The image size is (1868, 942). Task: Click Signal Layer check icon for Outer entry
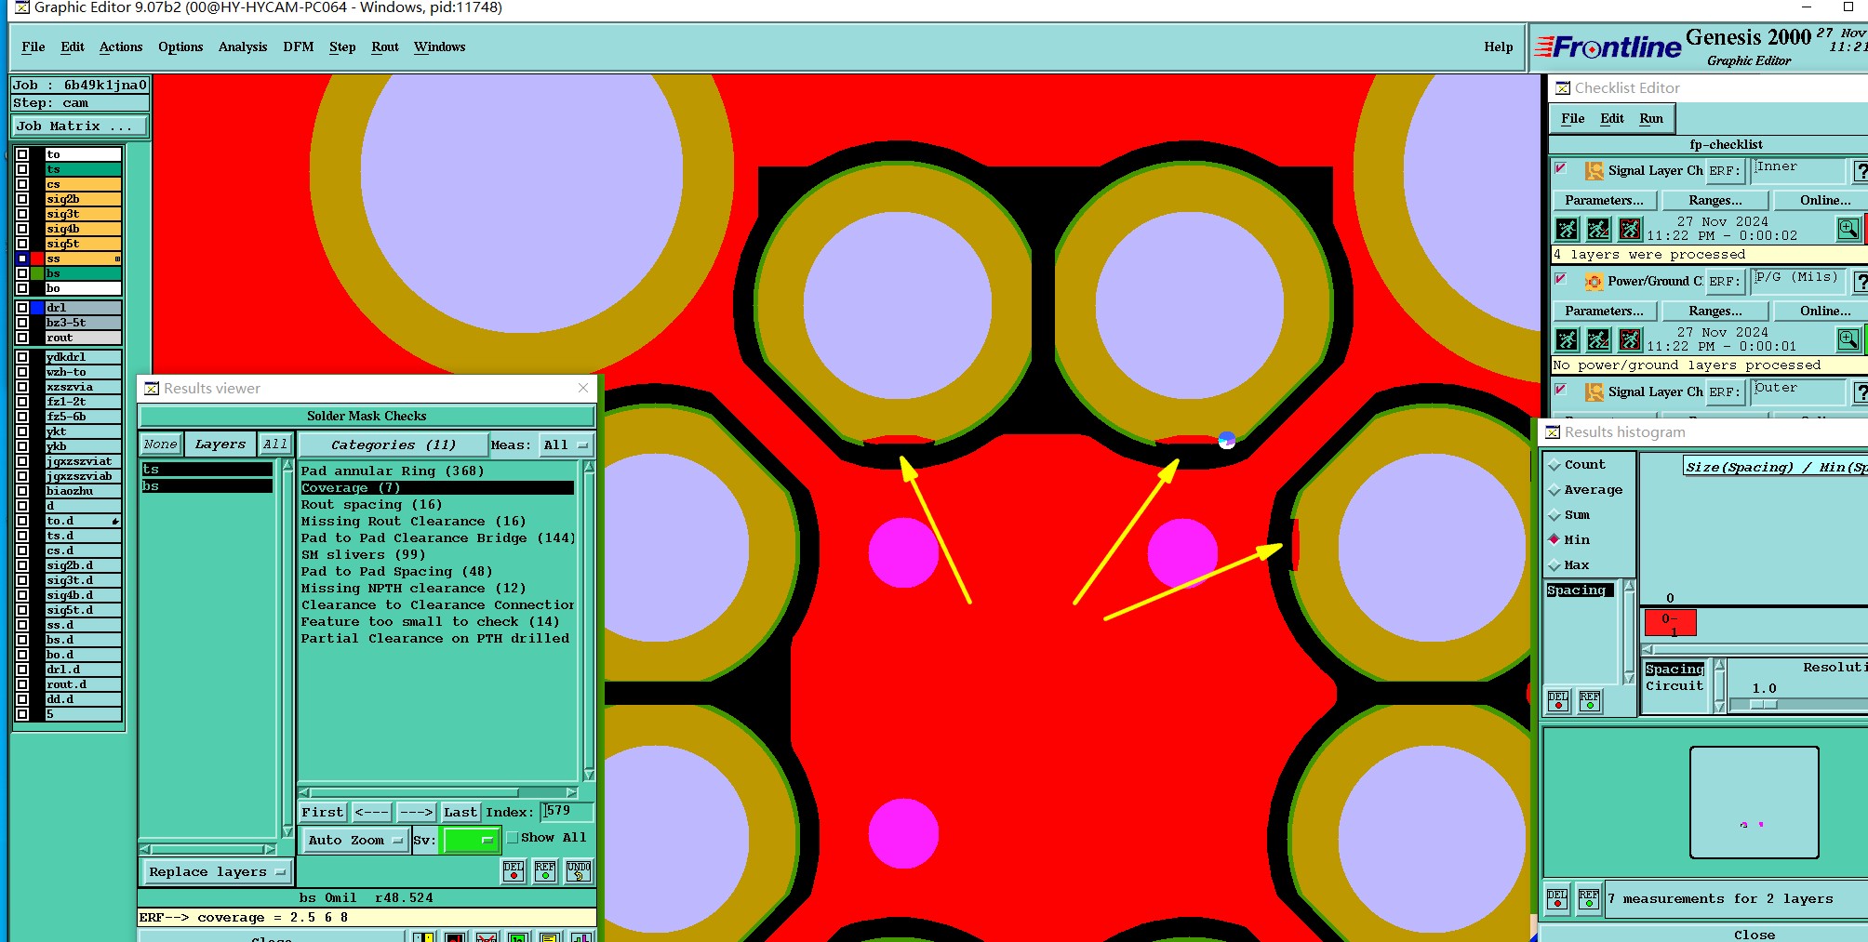pos(1594,392)
